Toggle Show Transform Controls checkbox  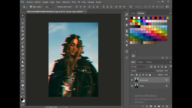click(x=56, y=7)
